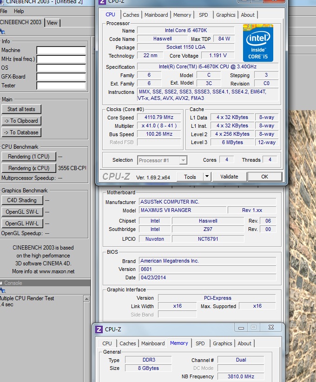The height and width of the screenshot is (382, 316).
Task: Click the GFX-Board input field
Action: click(x=61, y=77)
